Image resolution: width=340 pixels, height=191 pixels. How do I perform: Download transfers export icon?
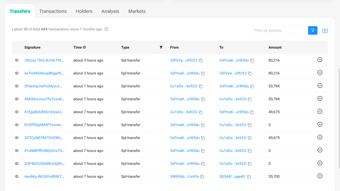point(325,31)
